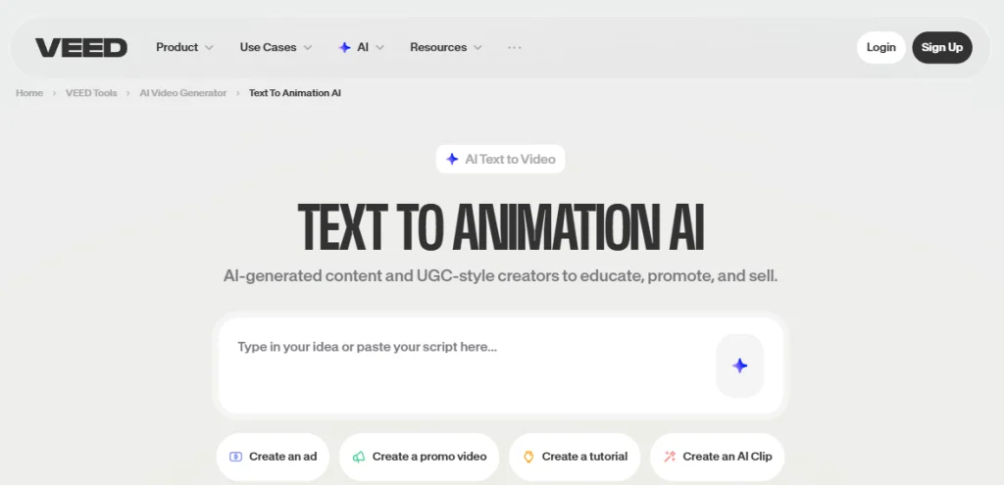Go to the Home breadcrumb
Screen dimensions: 1004x485
(29, 93)
